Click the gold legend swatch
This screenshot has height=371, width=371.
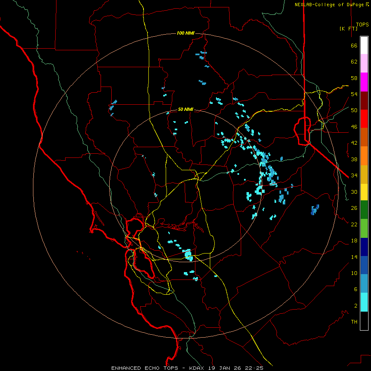364,174
